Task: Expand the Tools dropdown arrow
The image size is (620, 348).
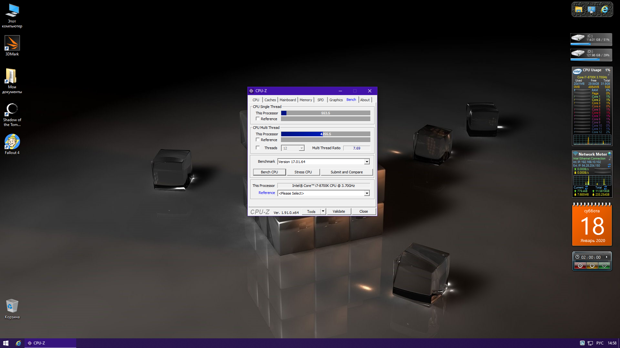Action: [x=323, y=211]
